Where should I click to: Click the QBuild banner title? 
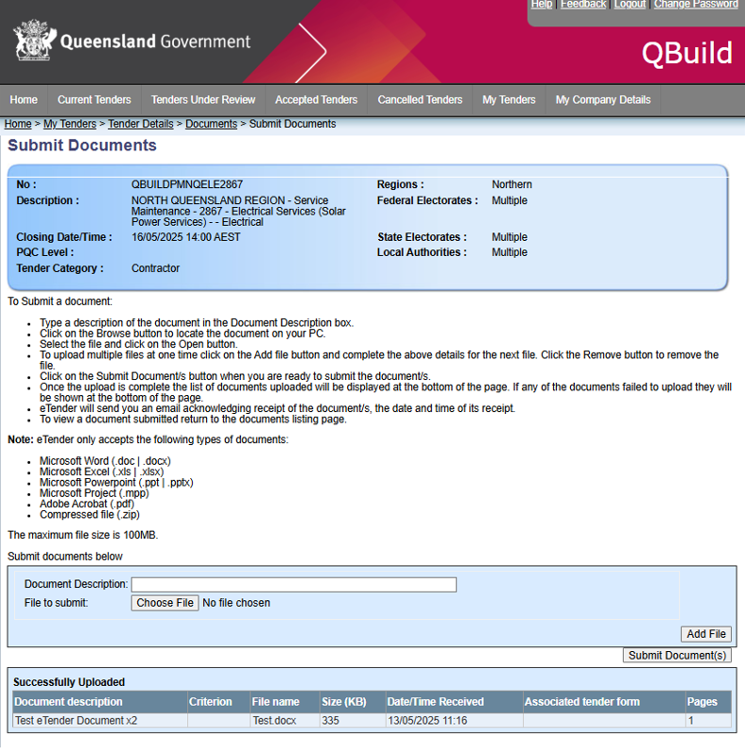click(687, 53)
